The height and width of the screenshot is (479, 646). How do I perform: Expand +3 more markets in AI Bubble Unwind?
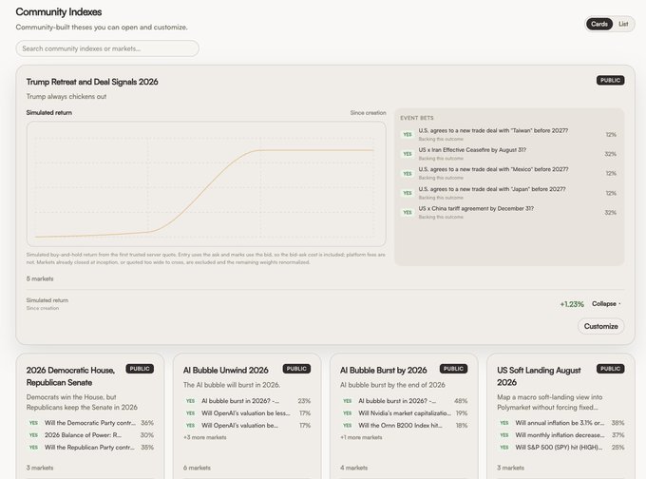point(205,437)
